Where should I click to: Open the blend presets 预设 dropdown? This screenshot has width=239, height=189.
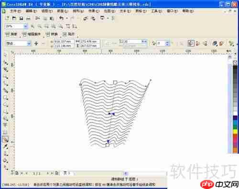[29, 43]
